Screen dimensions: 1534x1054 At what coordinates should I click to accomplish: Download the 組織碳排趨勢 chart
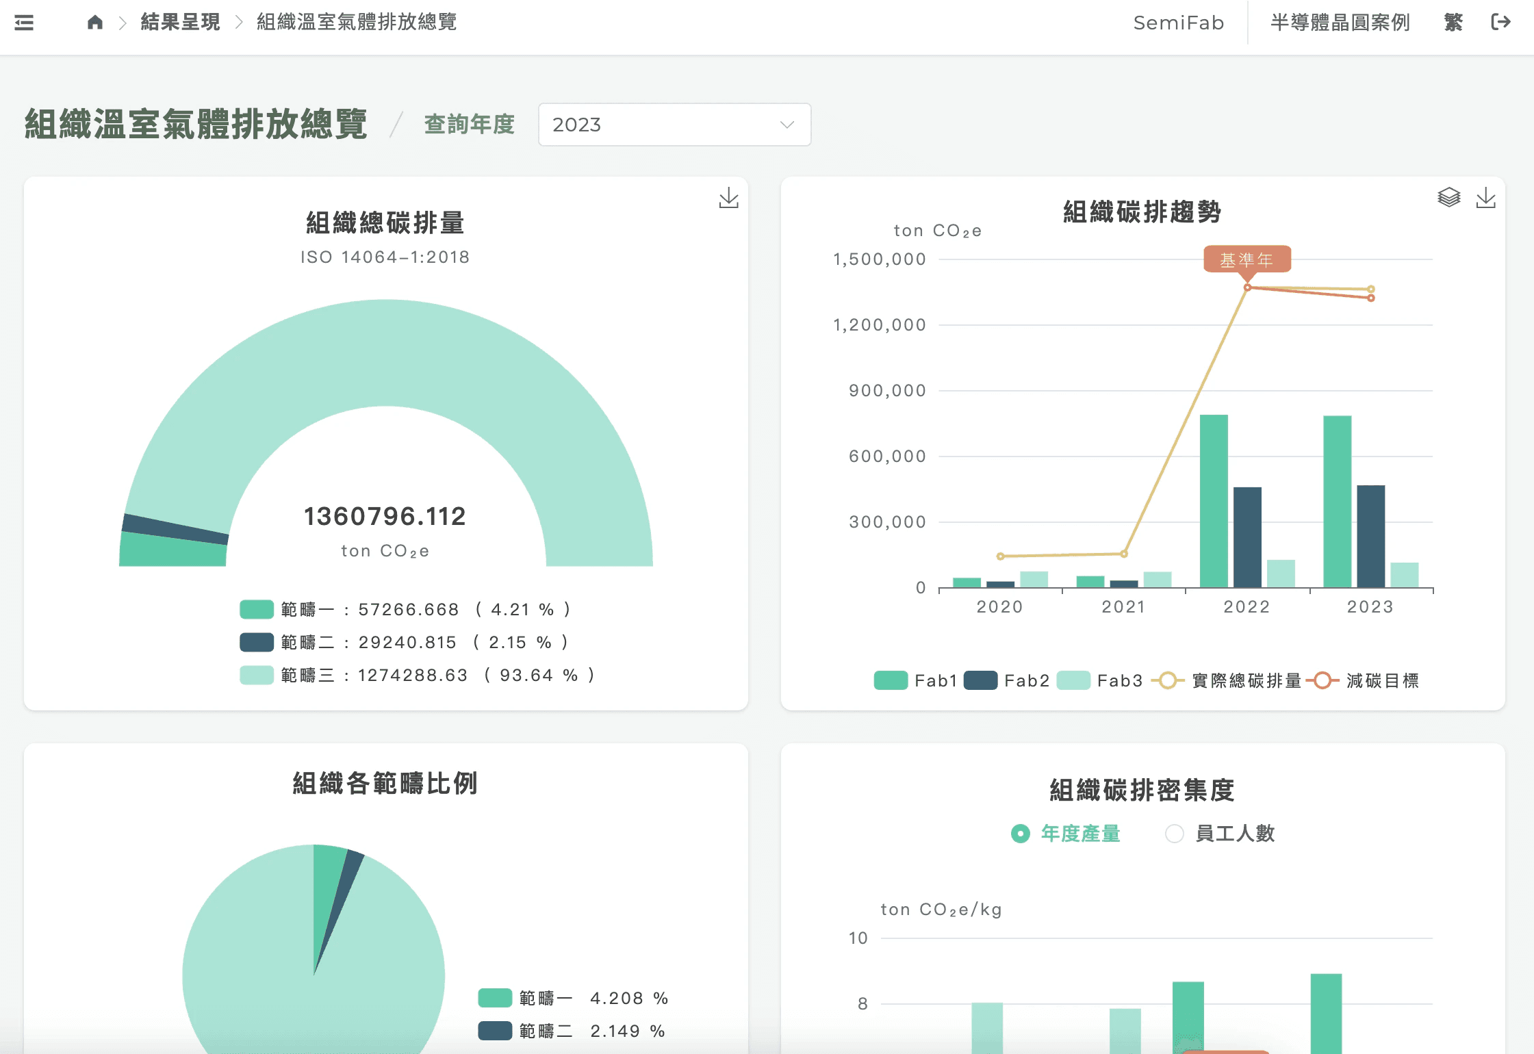pos(1485,198)
